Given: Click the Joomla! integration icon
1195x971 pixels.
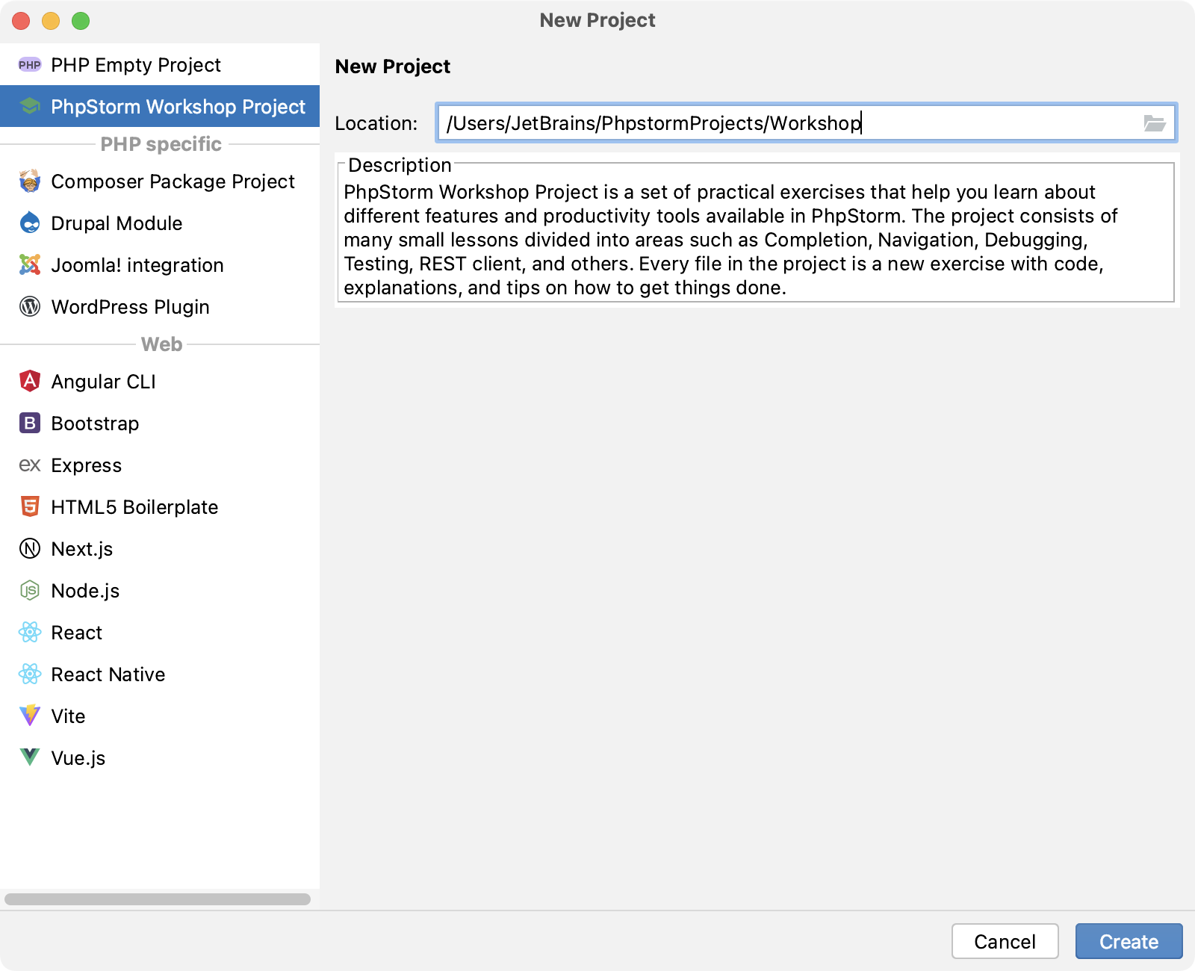Looking at the screenshot, I should (30, 265).
